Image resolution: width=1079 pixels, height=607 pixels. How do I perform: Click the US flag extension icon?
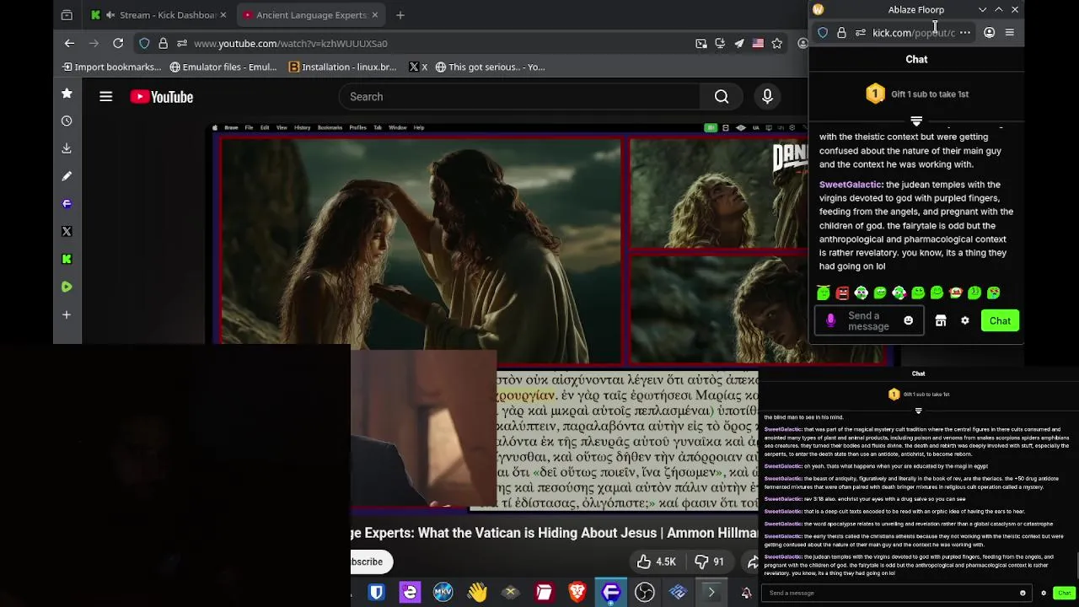(x=758, y=43)
